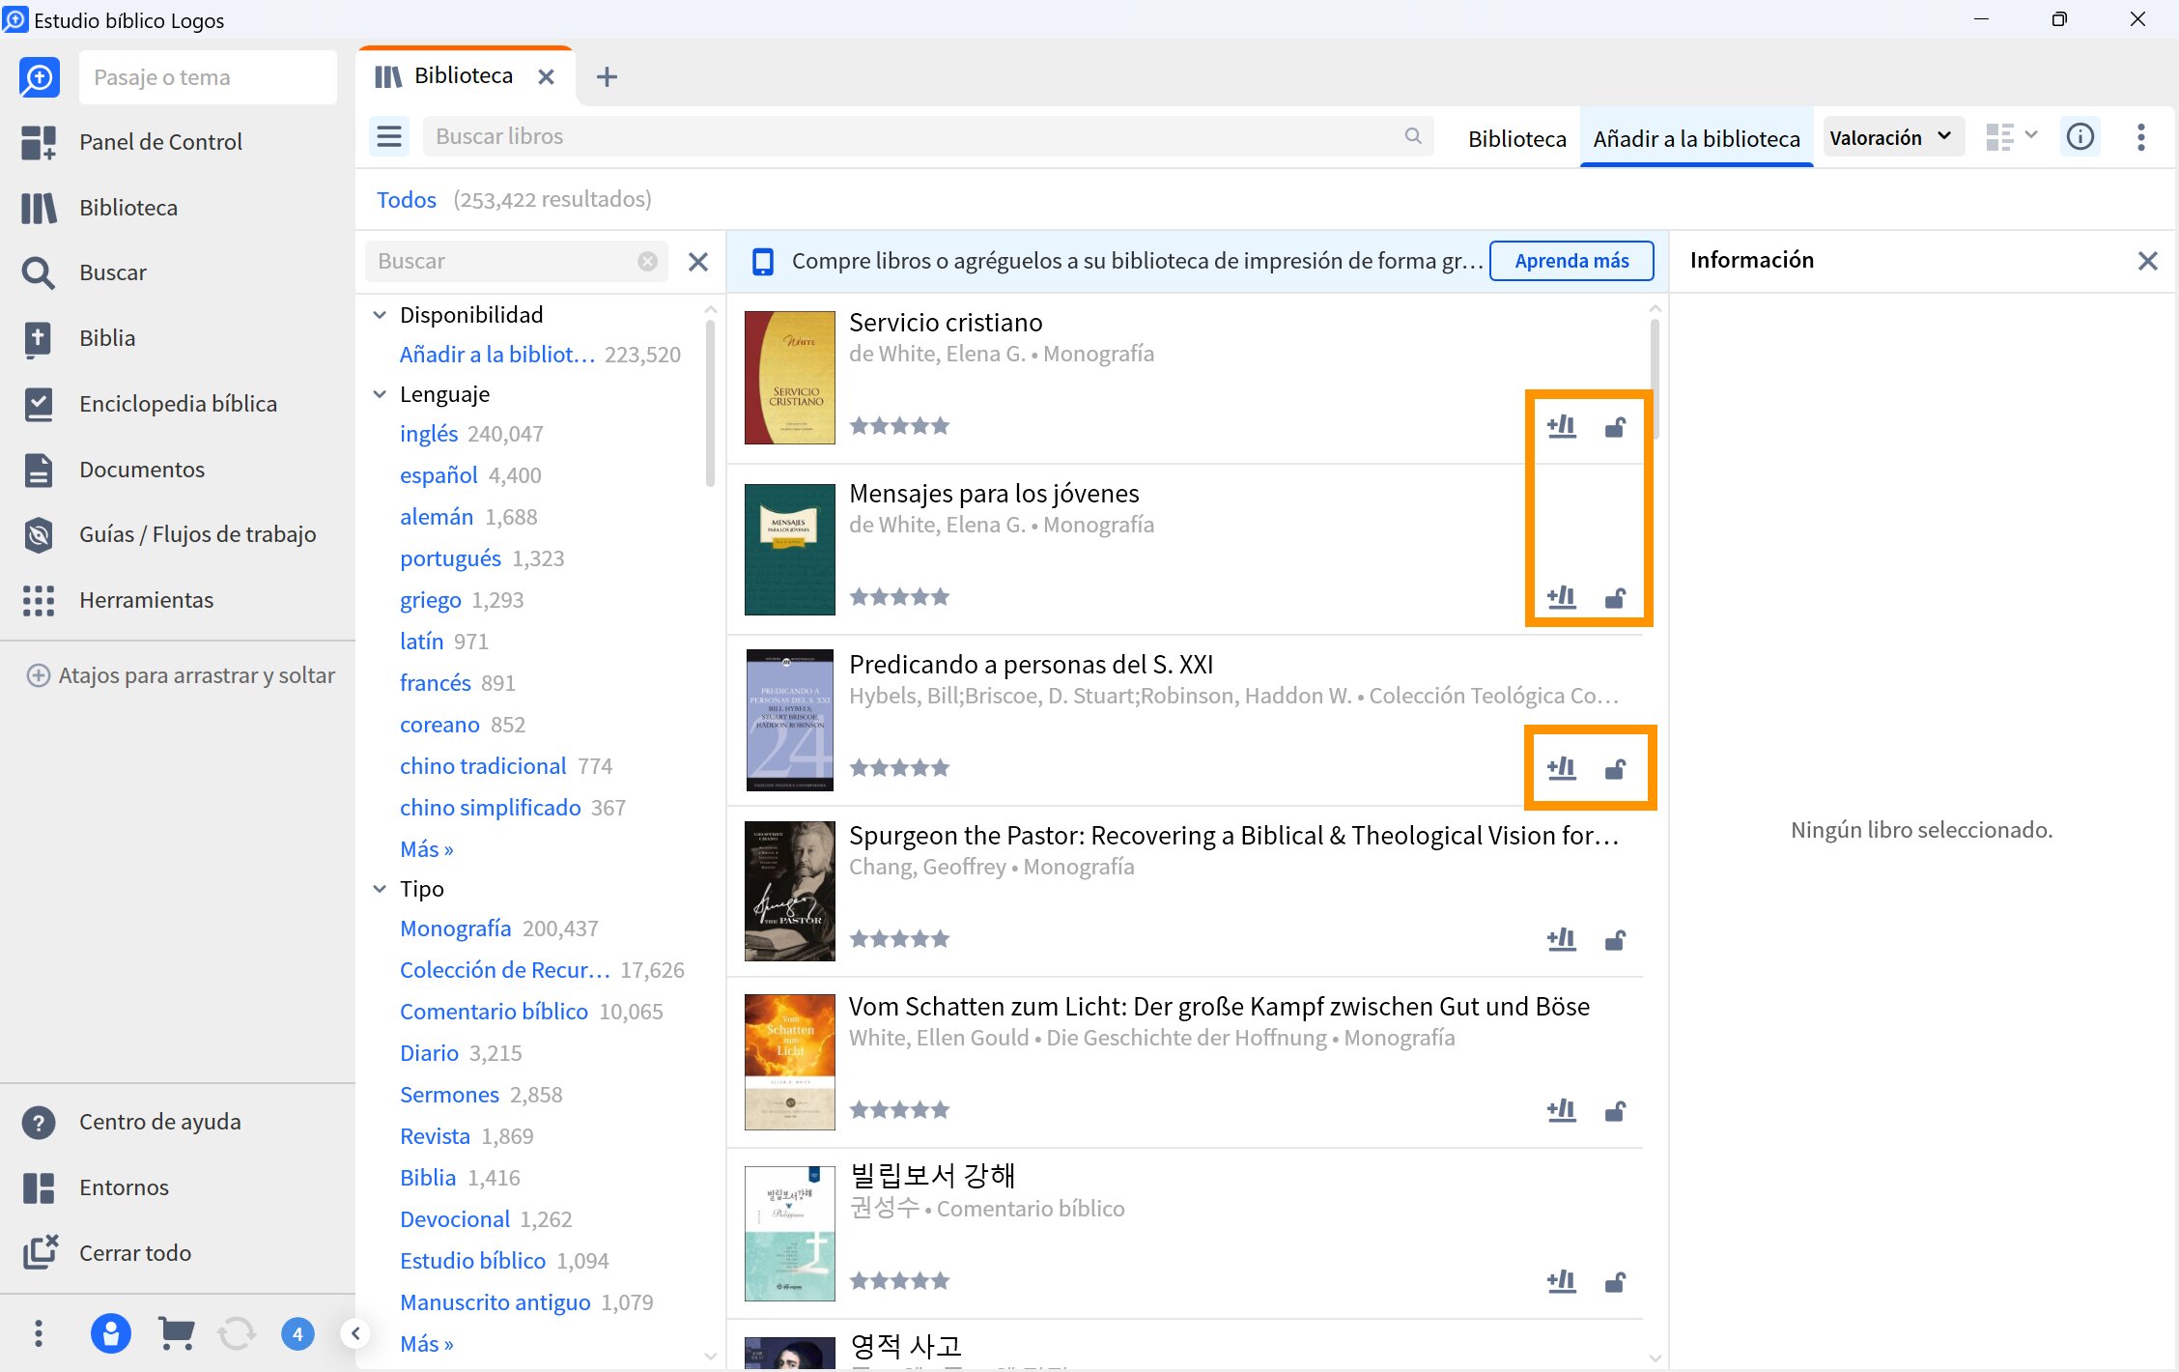Rate Servicio cristiano with stars

(x=899, y=426)
